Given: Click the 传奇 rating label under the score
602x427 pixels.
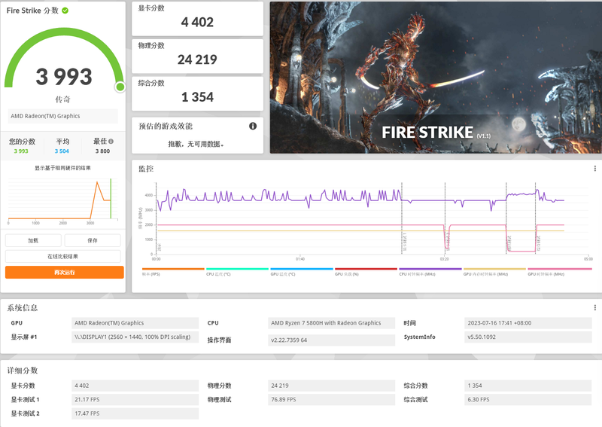Looking at the screenshot, I should [x=62, y=99].
